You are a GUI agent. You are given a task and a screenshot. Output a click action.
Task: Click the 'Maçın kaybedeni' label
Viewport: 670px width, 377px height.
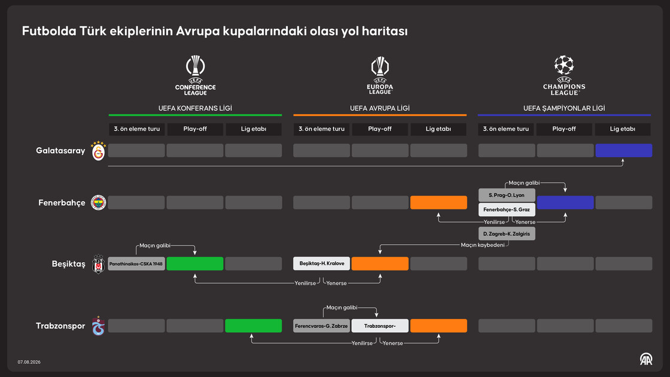(x=482, y=245)
